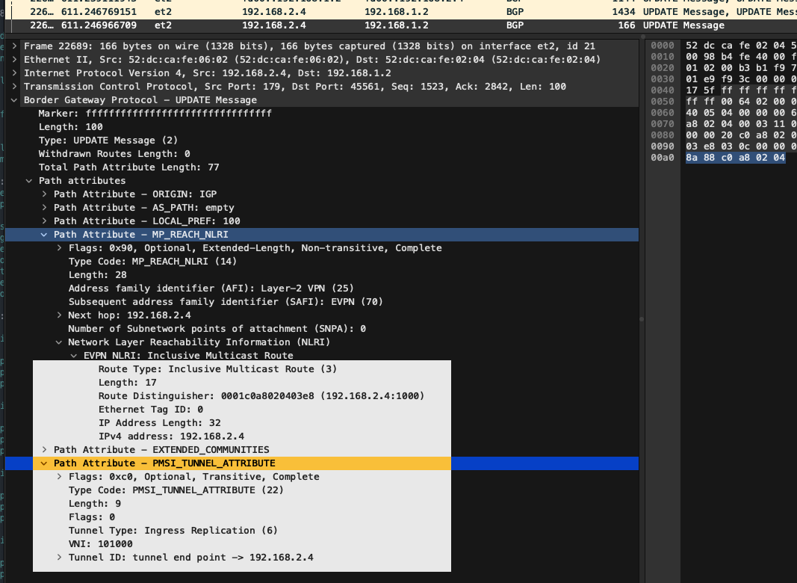
Task: Select the 1434-byte UPDATE Message packet row
Action: coord(299,12)
